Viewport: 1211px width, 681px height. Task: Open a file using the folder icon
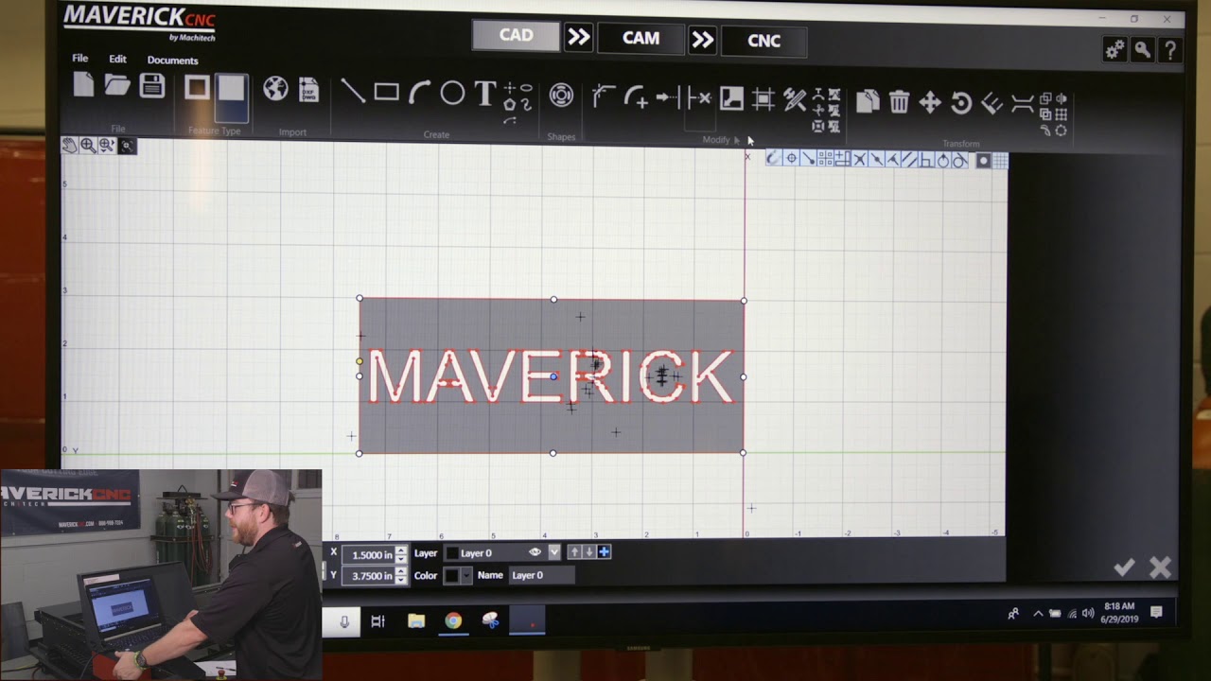click(117, 86)
